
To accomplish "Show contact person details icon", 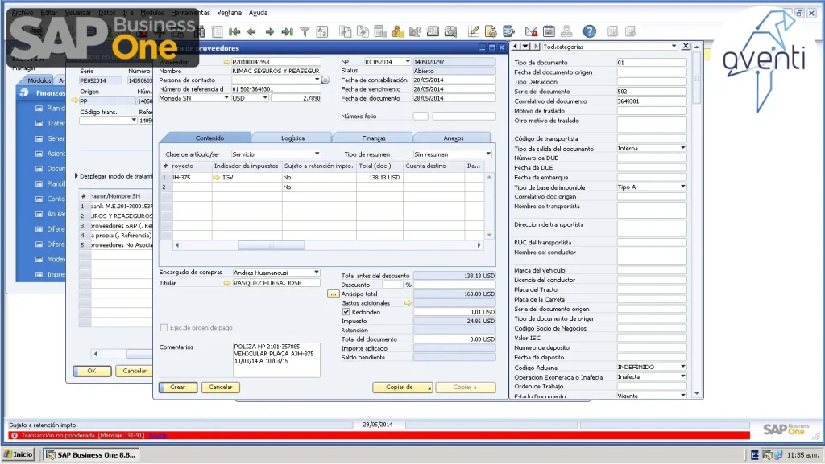I will point(325,80).
